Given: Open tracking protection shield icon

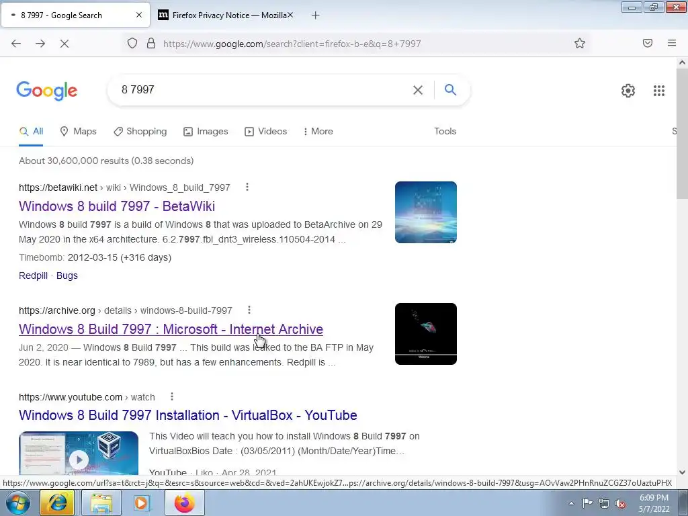Looking at the screenshot, I should pyautogui.click(x=132, y=44).
